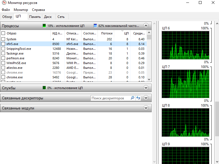Collapse the Процессы section chevron
This screenshot has height=164, width=219.
(x=146, y=26)
